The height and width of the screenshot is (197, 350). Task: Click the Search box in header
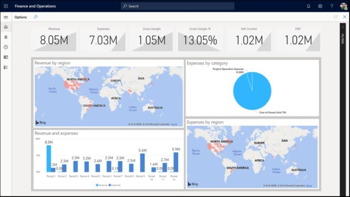click(x=178, y=6)
